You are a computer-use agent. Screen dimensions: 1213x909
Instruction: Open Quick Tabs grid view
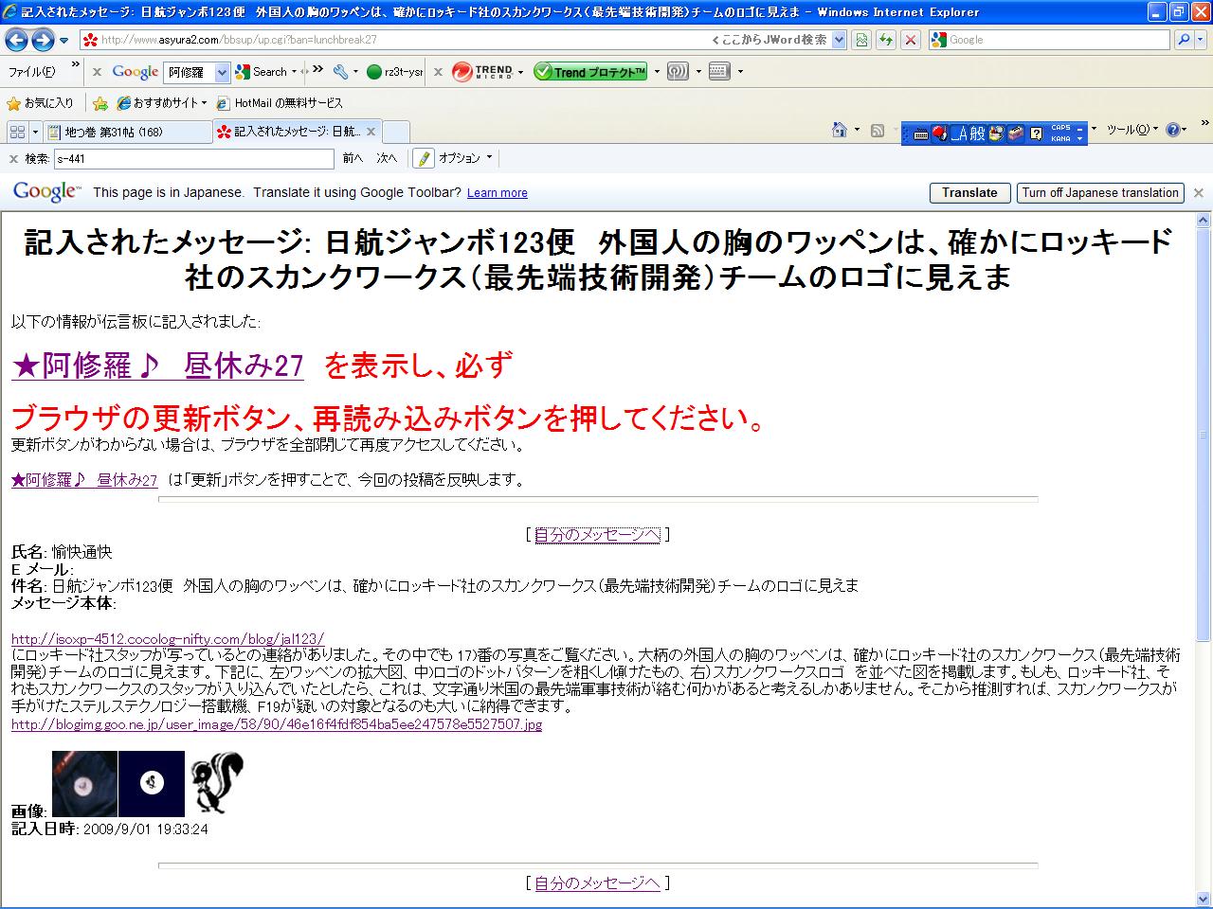tap(17, 132)
